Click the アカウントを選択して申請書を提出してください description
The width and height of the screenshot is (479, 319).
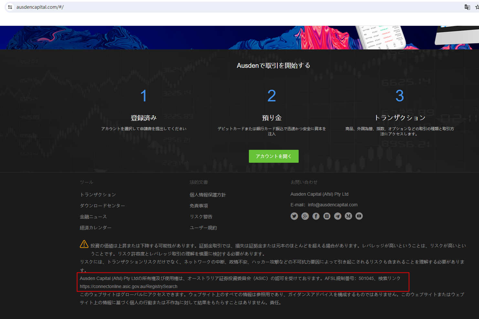144,129
